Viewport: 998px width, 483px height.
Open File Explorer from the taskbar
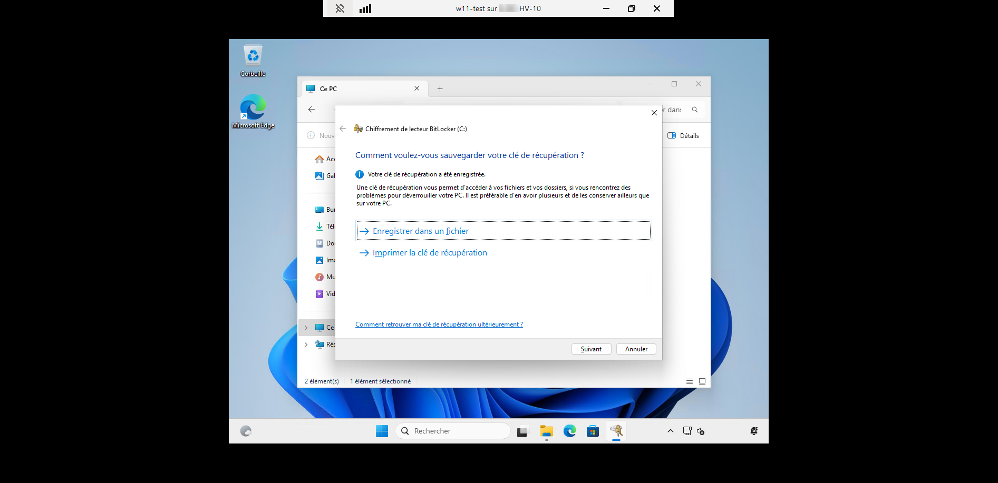pyautogui.click(x=546, y=431)
